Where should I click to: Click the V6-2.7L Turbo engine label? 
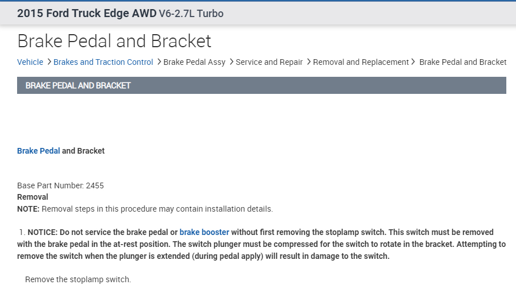(191, 13)
